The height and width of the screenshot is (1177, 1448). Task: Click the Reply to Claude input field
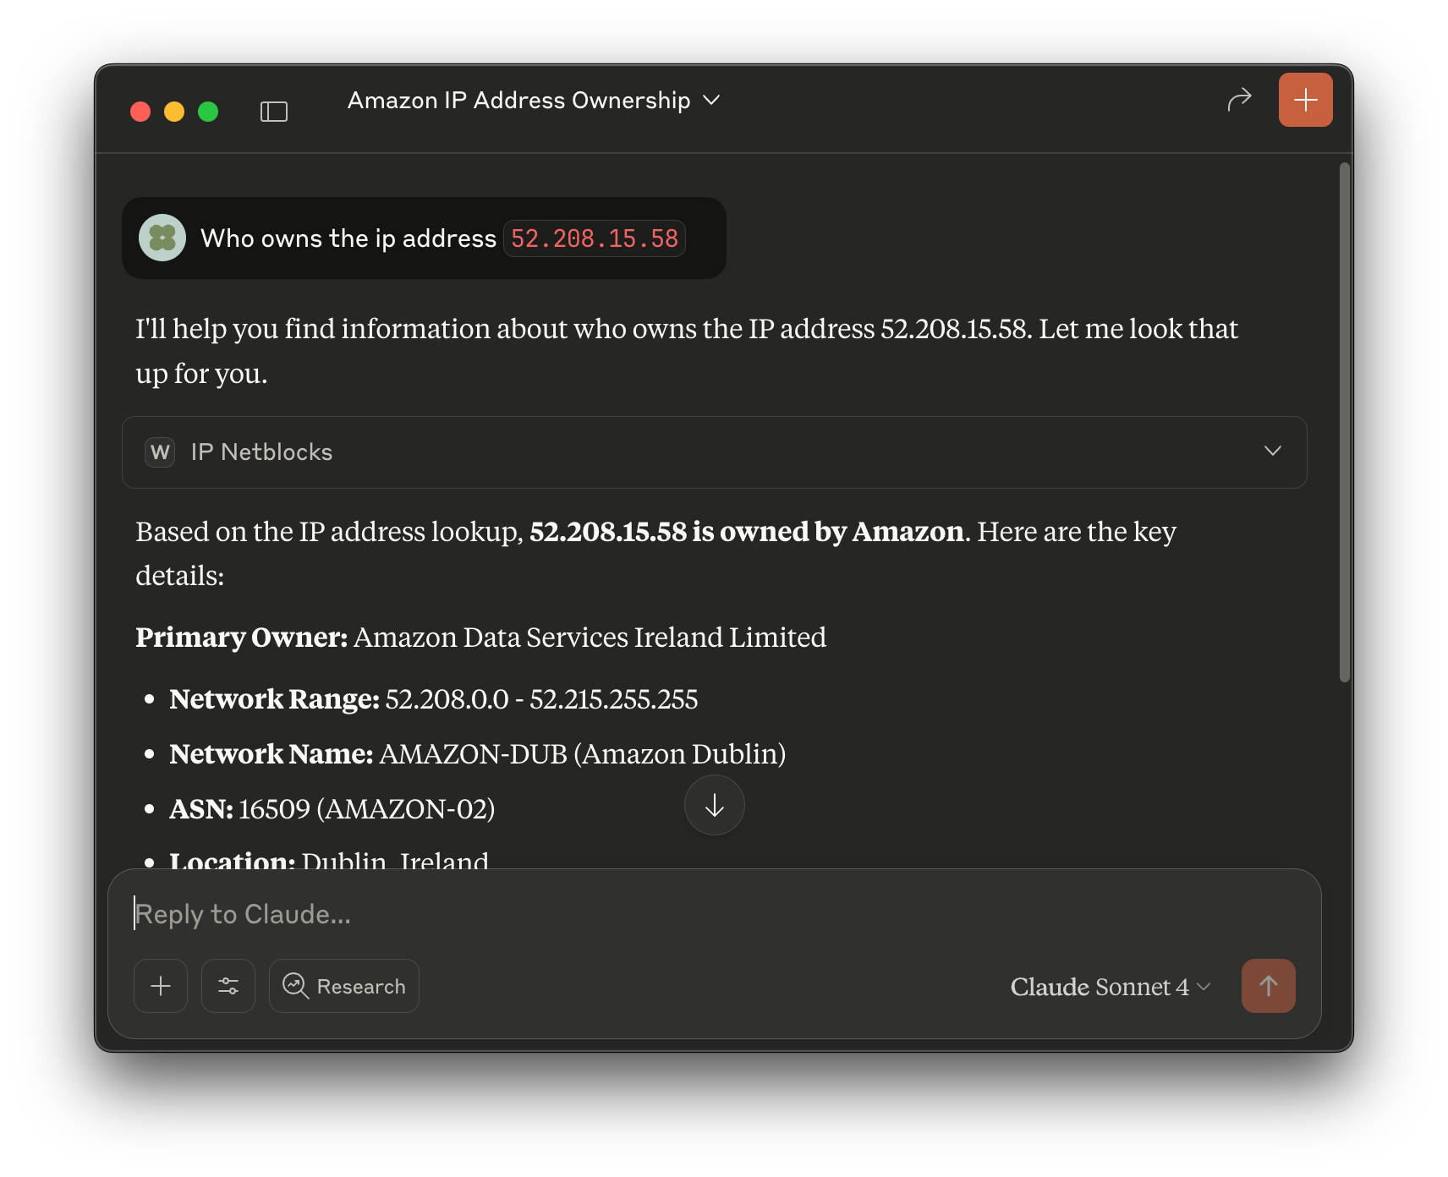(x=592, y=913)
